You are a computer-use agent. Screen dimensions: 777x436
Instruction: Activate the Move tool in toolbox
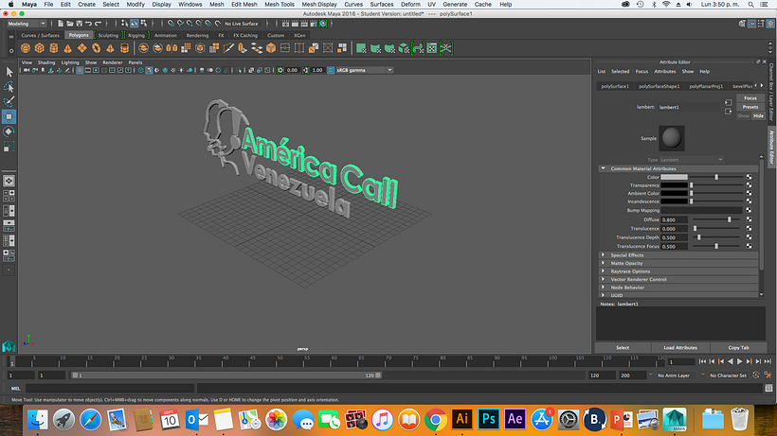point(9,116)
